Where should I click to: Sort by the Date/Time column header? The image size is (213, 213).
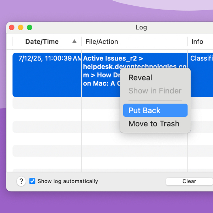(x=47, y=42)
